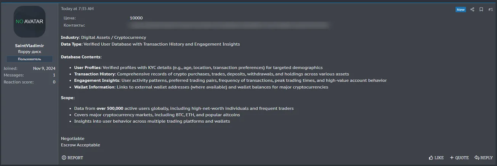Open SaintVladimir's user profile link
This screenshot has width=497, height=166.
(29, 46)
